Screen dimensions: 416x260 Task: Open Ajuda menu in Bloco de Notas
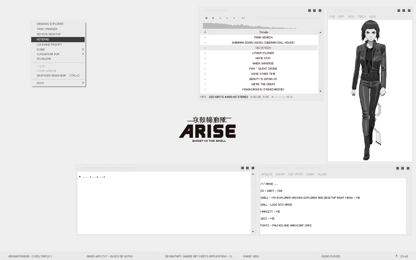[322, 174]
